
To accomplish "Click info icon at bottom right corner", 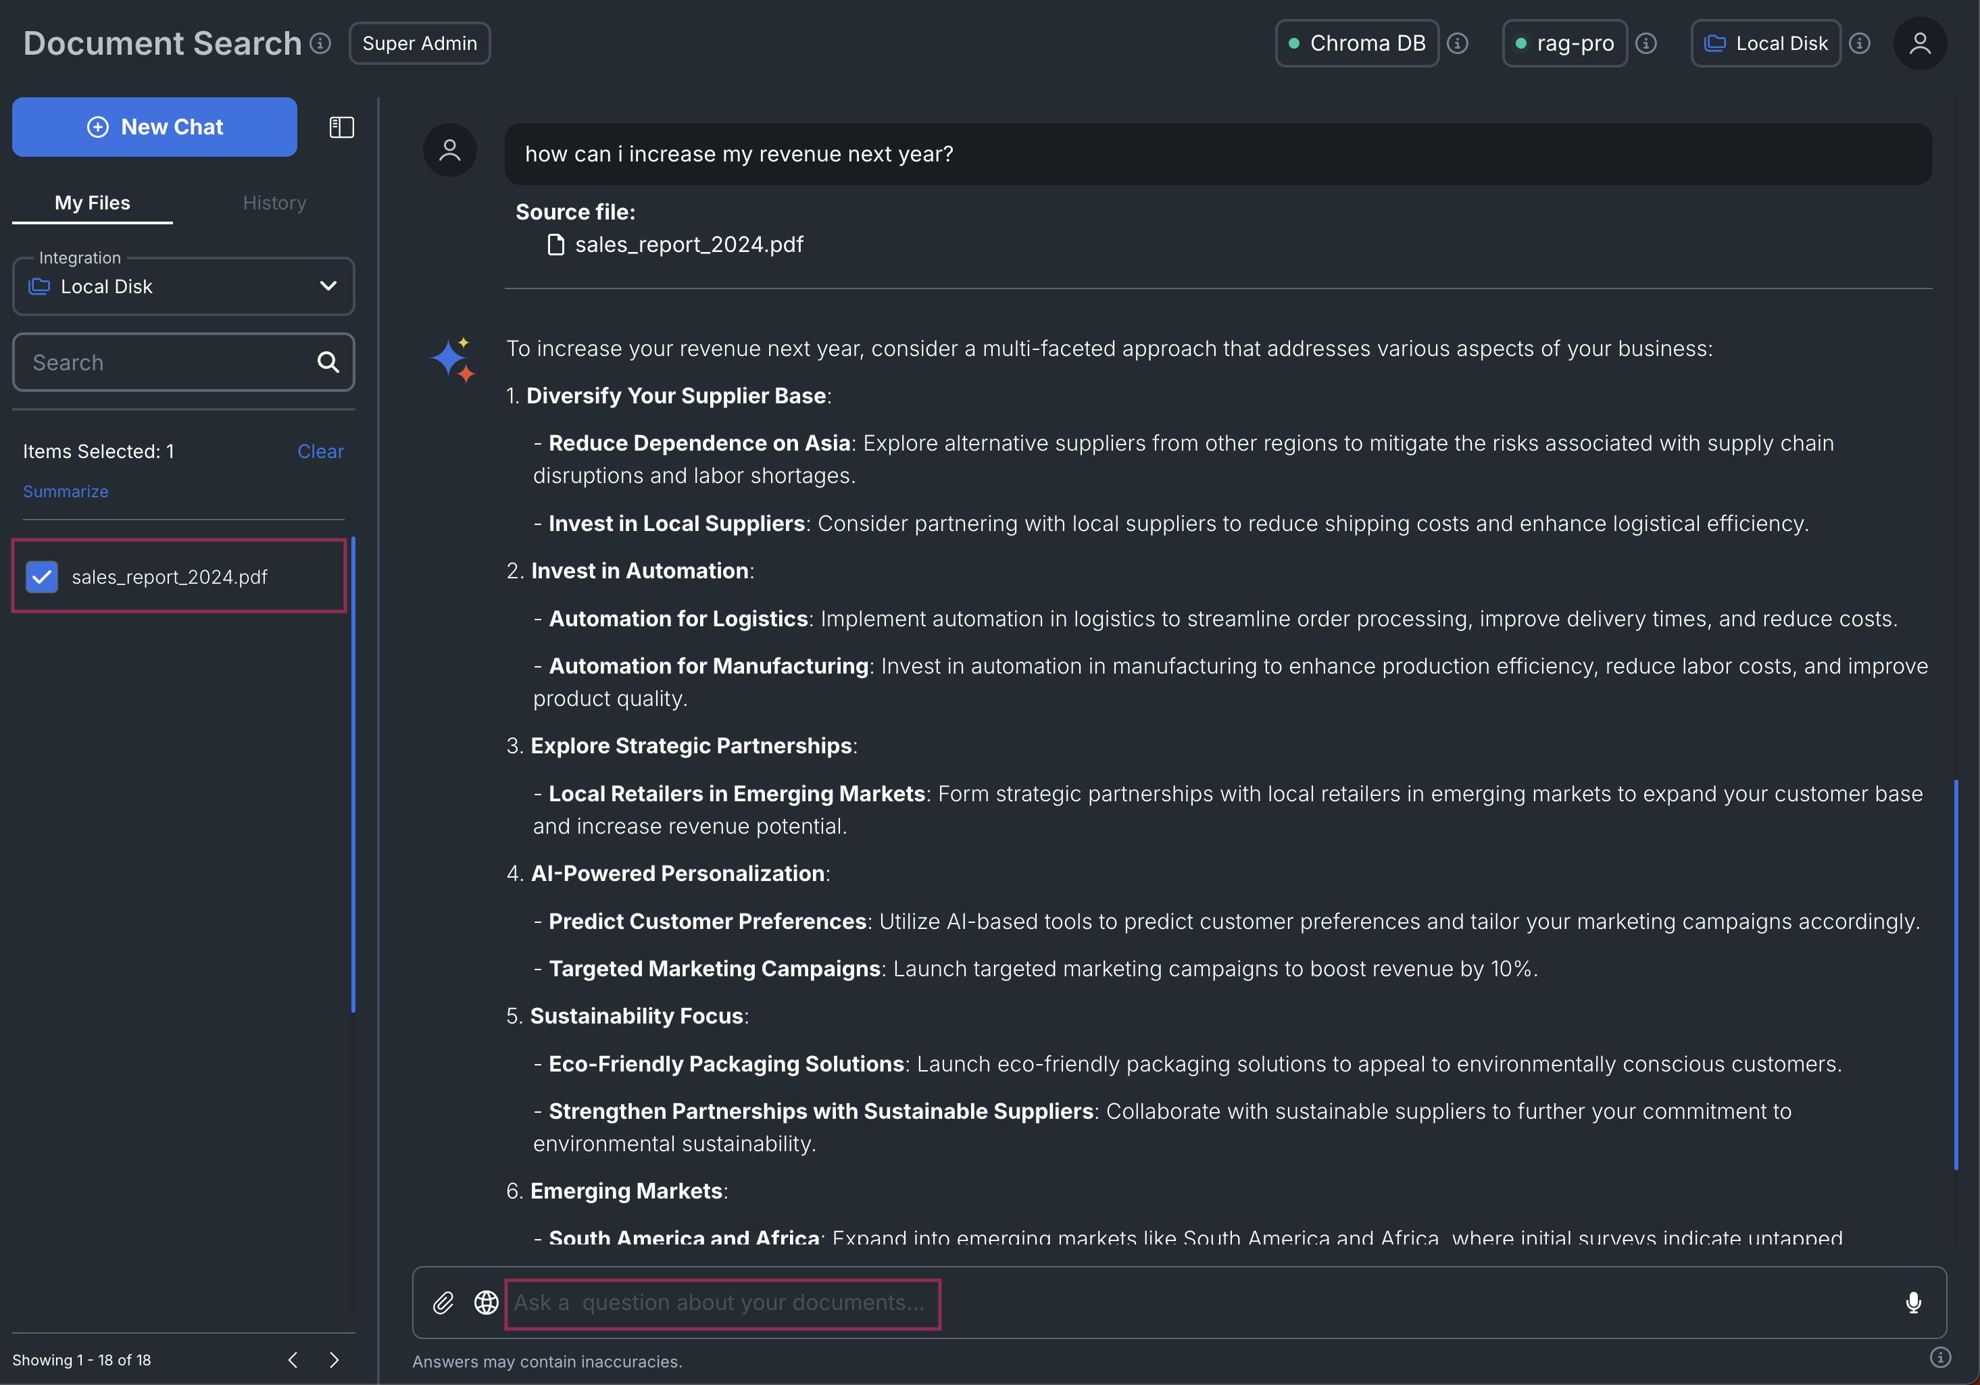I will (x=1940, y=1357).
